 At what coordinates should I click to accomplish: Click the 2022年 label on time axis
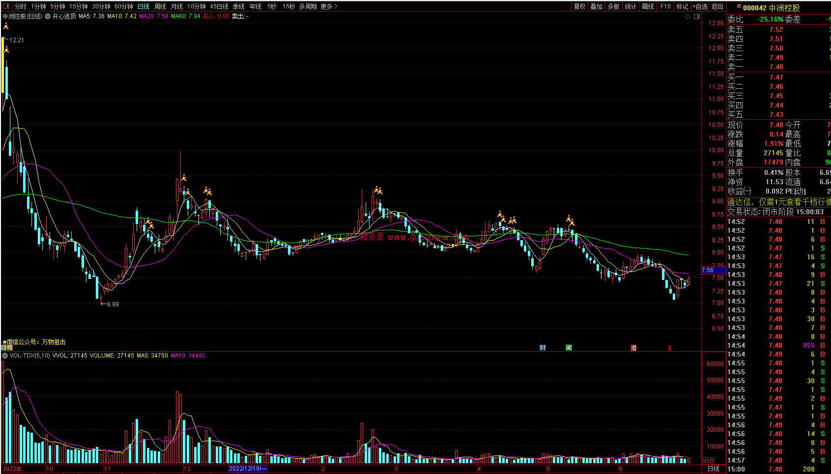(12, 469)
